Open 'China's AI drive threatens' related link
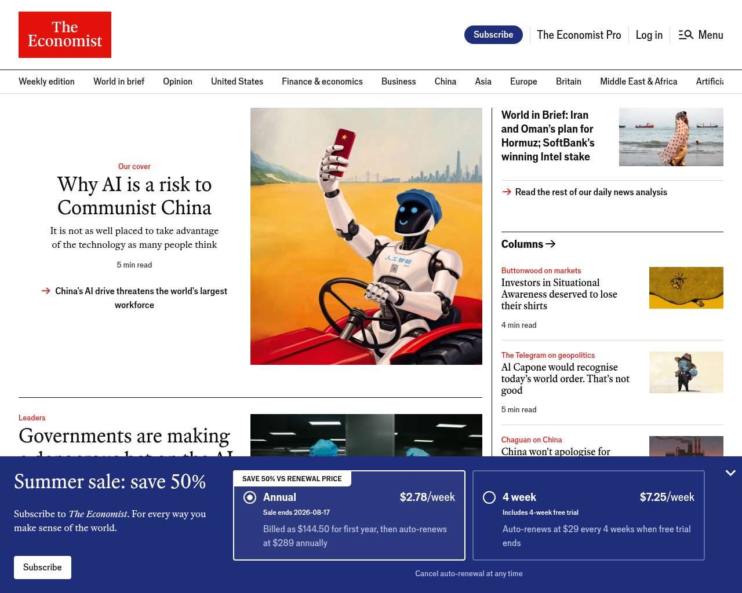742x593 pixels. [134, 298]
